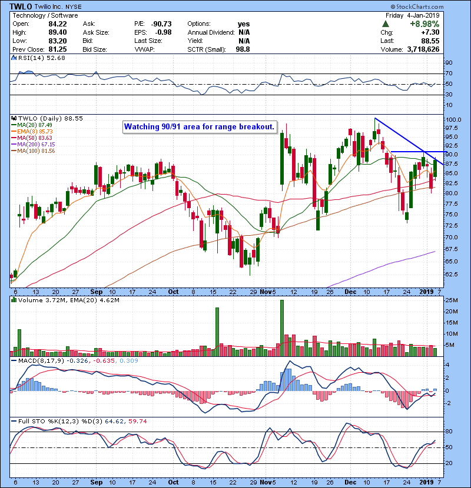Click the Volume value 3,718,626
Image resolution: width=471 pixels, height=488 pixels.
[423, 49]
